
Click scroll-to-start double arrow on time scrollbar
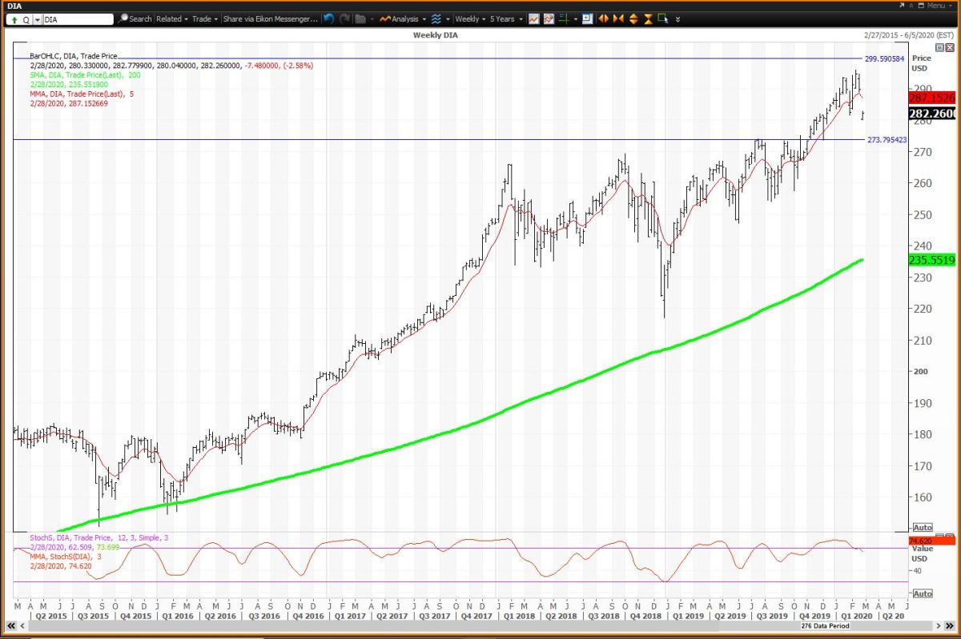(x=11, y=625)
